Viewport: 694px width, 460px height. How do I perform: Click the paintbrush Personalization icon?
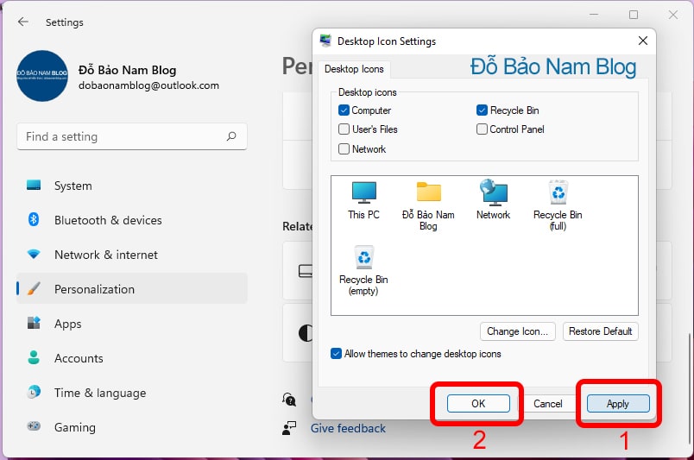[x=34, y=288]
